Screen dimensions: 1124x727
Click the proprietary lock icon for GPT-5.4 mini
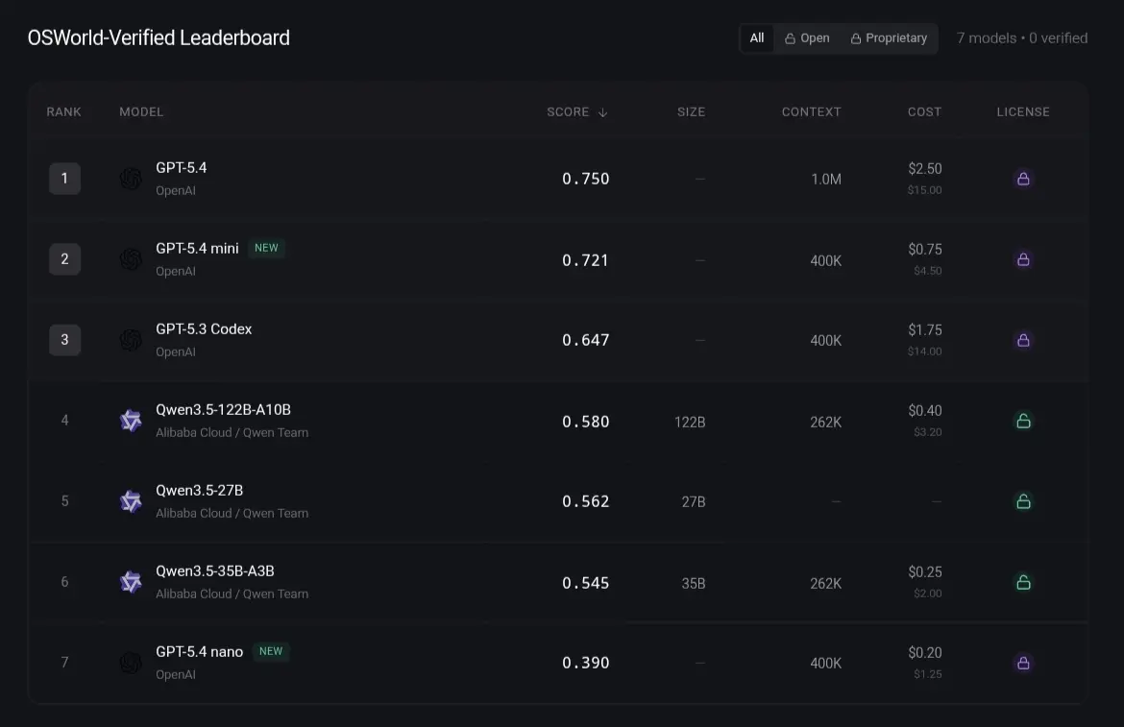click(x=1023, y=259)
